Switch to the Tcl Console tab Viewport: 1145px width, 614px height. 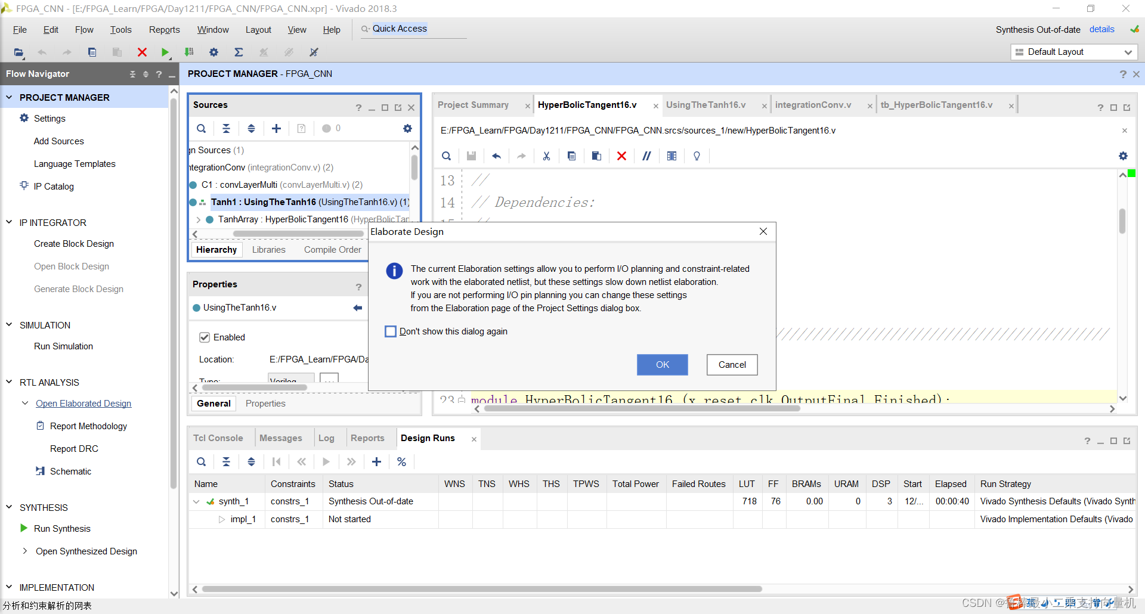218,438
